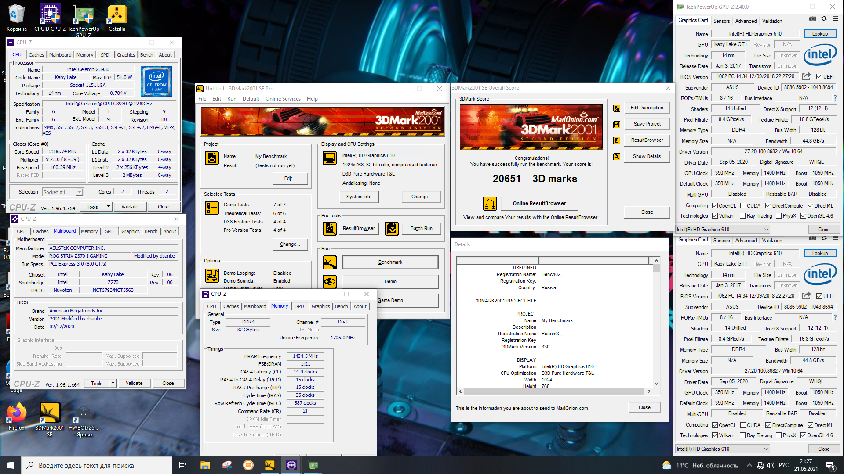Click the Selected Tests checklist icon

(x=212, y=208)
